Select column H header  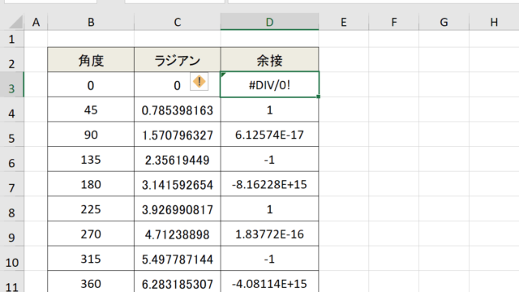(494, 22)
